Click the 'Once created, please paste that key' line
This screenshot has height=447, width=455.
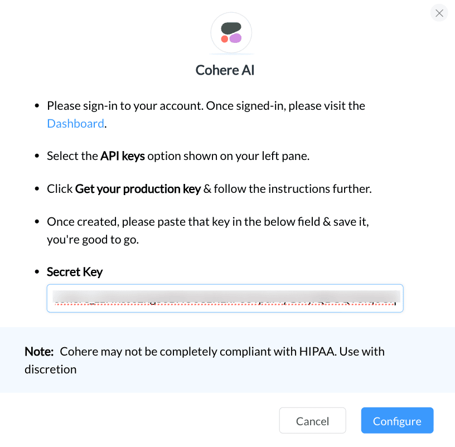pyautogui.click(x=208, y=222)
